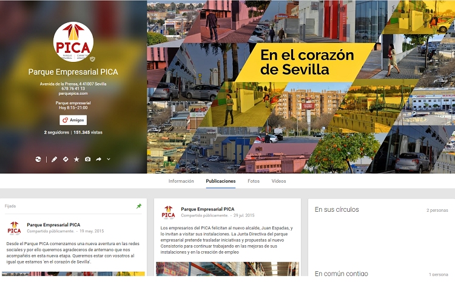Click the green pin icon on Fijada post
The height and width of the screenshot is (284, 455).
(x=139, y=206)
